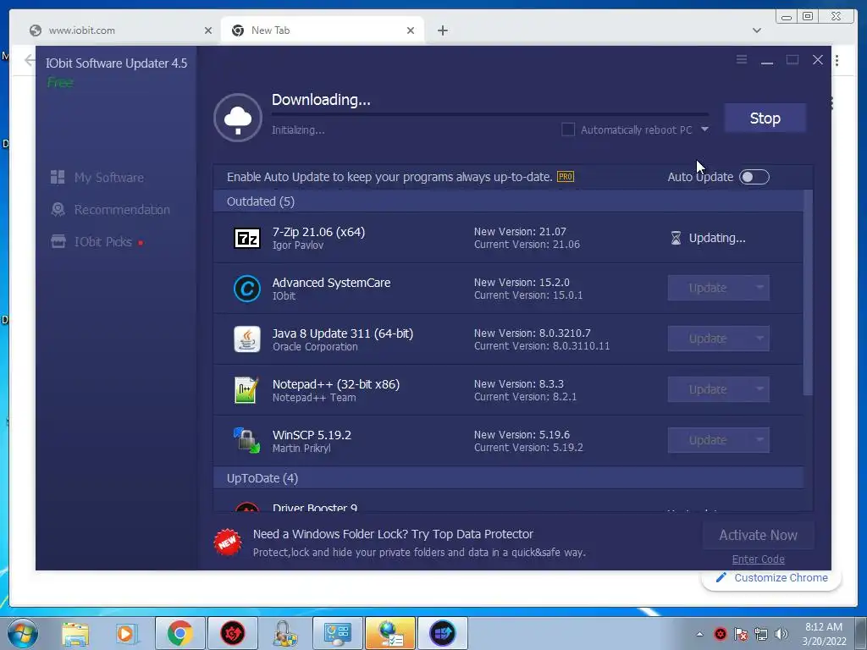Click the network icon in system tray
Screen dimensions: 867x650
(x=761, y=634)
